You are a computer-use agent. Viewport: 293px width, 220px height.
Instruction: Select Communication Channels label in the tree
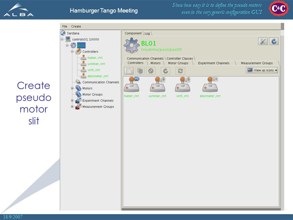[x=101, y=82]
